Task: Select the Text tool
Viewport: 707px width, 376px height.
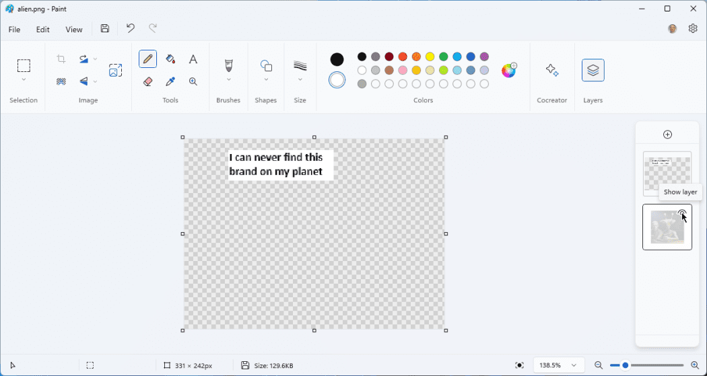Action: click(193, 59)
